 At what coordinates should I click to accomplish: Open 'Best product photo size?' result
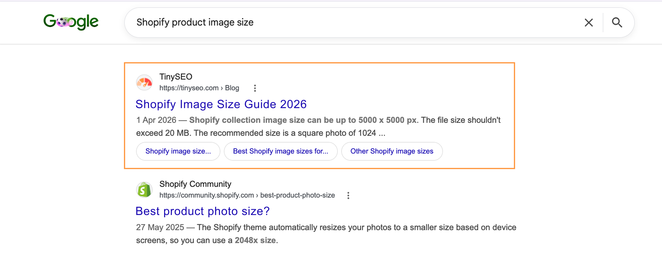coord(203,211)
